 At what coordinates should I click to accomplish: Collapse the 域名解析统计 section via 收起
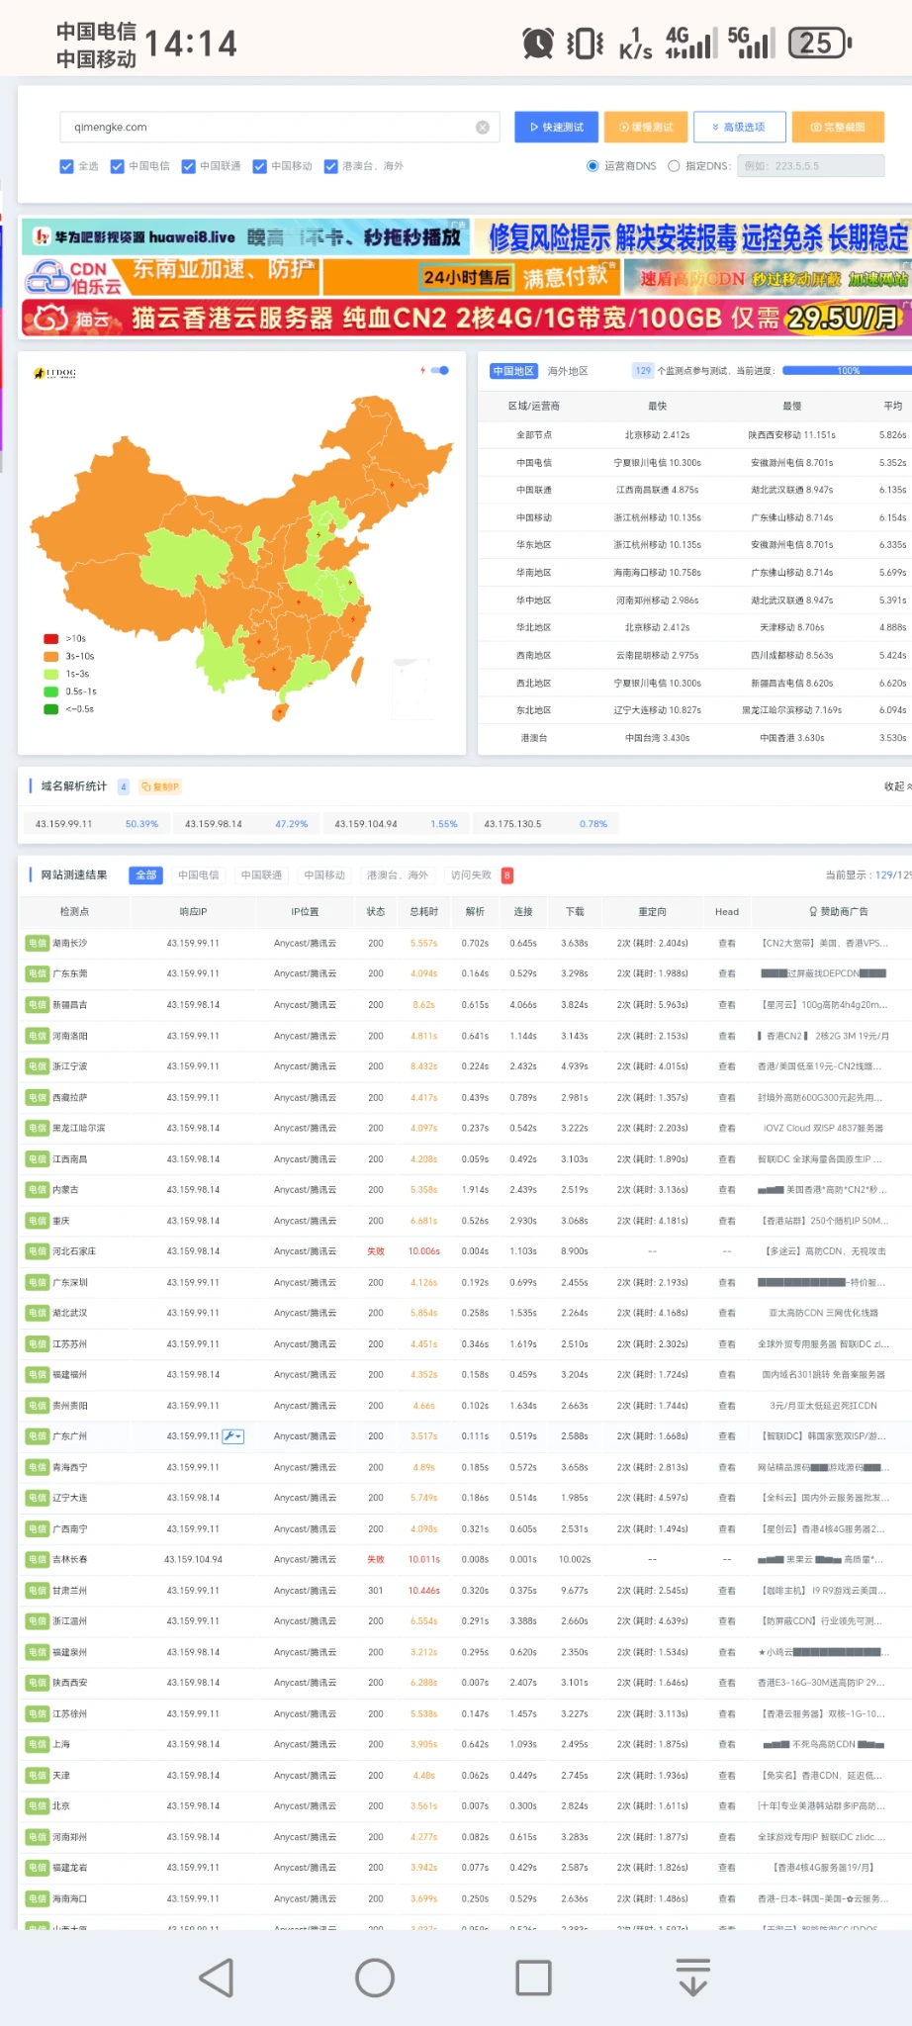896,786
